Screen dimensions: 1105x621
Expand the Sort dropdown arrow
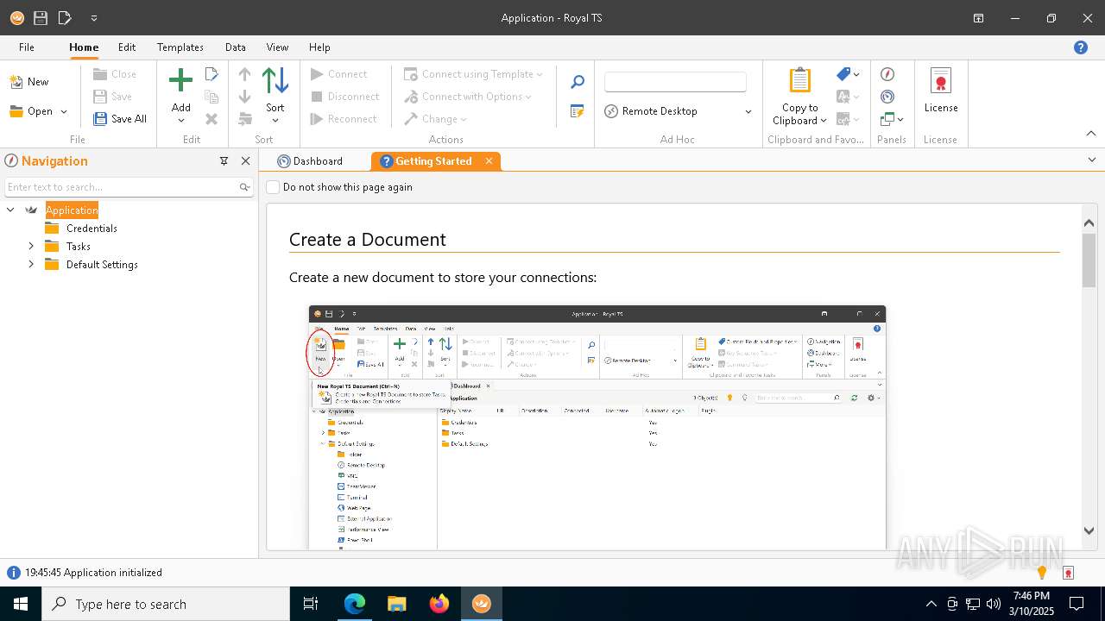(275, 121)
